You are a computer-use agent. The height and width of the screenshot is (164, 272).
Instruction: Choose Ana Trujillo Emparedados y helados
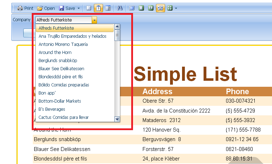tap(75, 36)
